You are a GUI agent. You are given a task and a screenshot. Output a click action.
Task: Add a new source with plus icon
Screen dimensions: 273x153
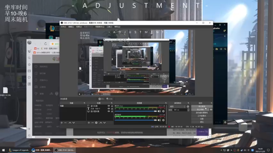click(x=89, y=123)
